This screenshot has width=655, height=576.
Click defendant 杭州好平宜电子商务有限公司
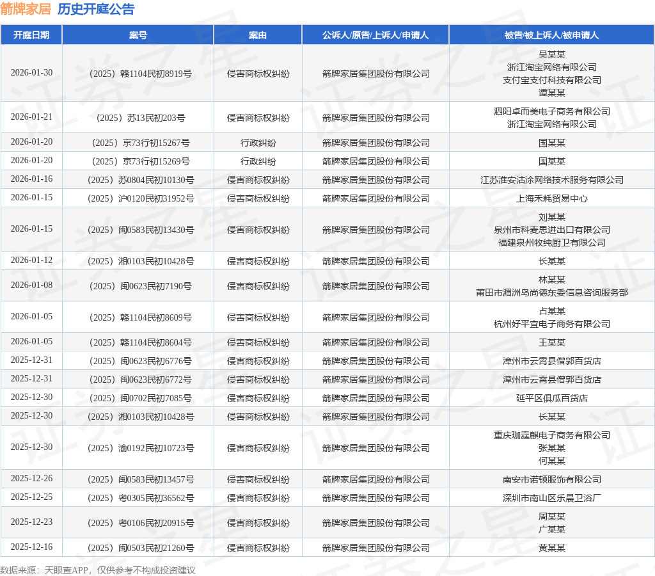pyautogui.click(x=552, y=324)
